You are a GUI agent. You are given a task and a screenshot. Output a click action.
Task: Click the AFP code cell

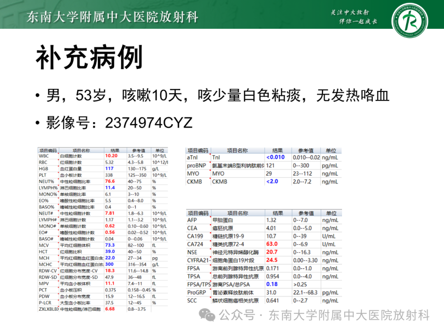click(x=192, y=220)
